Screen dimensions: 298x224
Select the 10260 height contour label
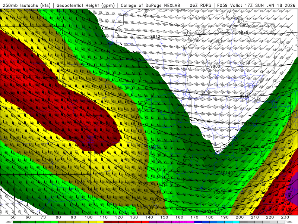[210, 212]
